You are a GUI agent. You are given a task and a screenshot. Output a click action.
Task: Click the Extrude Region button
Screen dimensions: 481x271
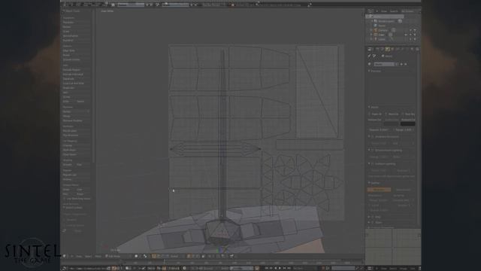click(77, 70)
